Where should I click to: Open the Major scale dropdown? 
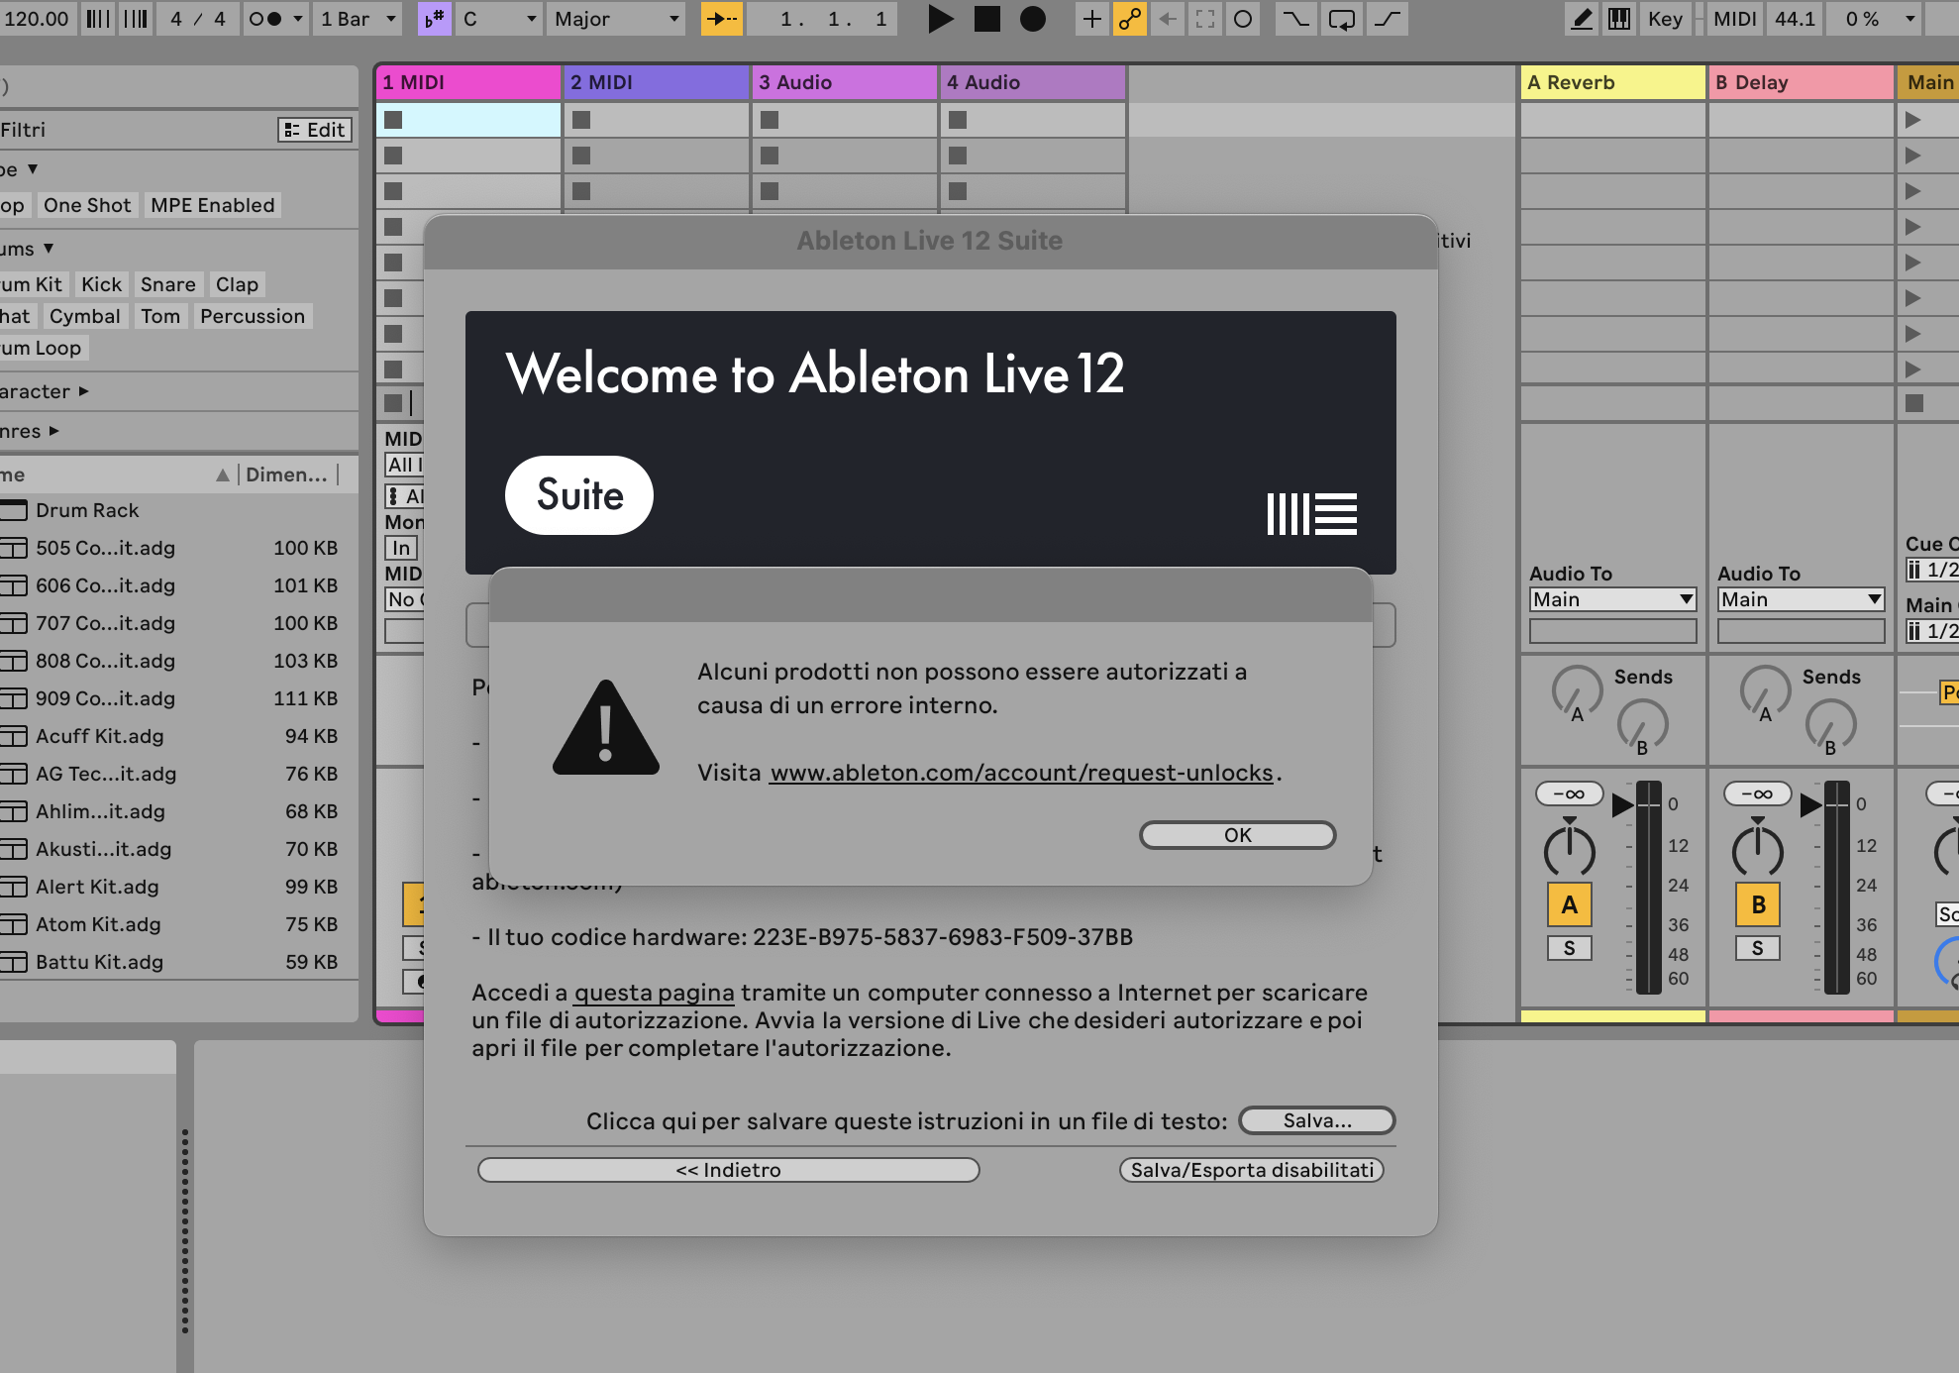click(617, 19)
